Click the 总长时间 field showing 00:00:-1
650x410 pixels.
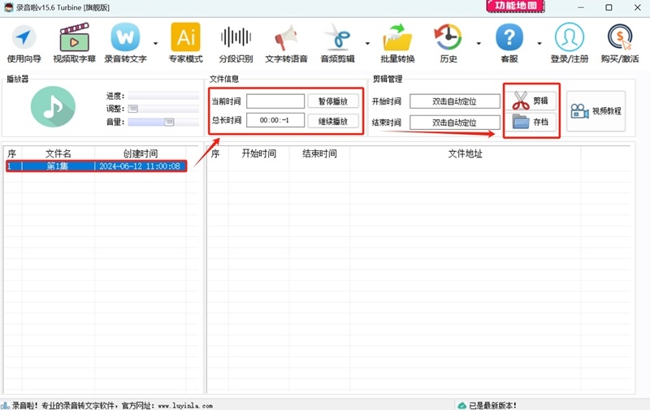[275, 120]
